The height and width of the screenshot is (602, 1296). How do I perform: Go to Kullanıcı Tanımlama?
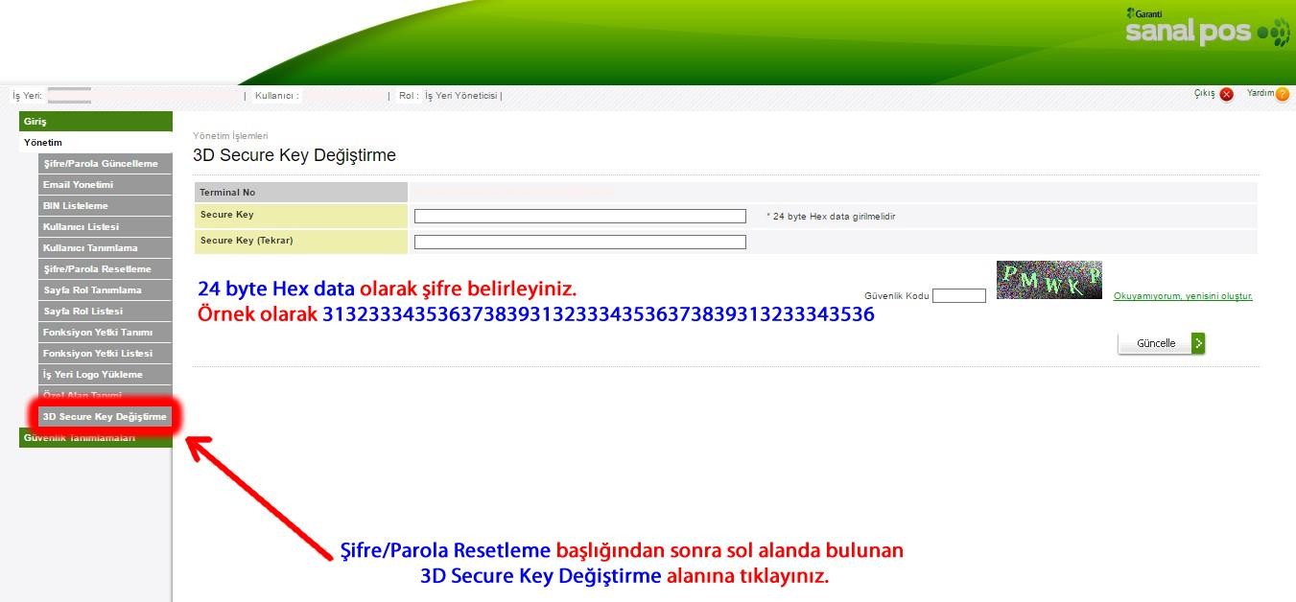coord(105,248)
